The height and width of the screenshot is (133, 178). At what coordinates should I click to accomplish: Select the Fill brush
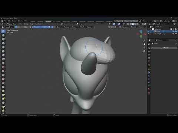point(3,75)
